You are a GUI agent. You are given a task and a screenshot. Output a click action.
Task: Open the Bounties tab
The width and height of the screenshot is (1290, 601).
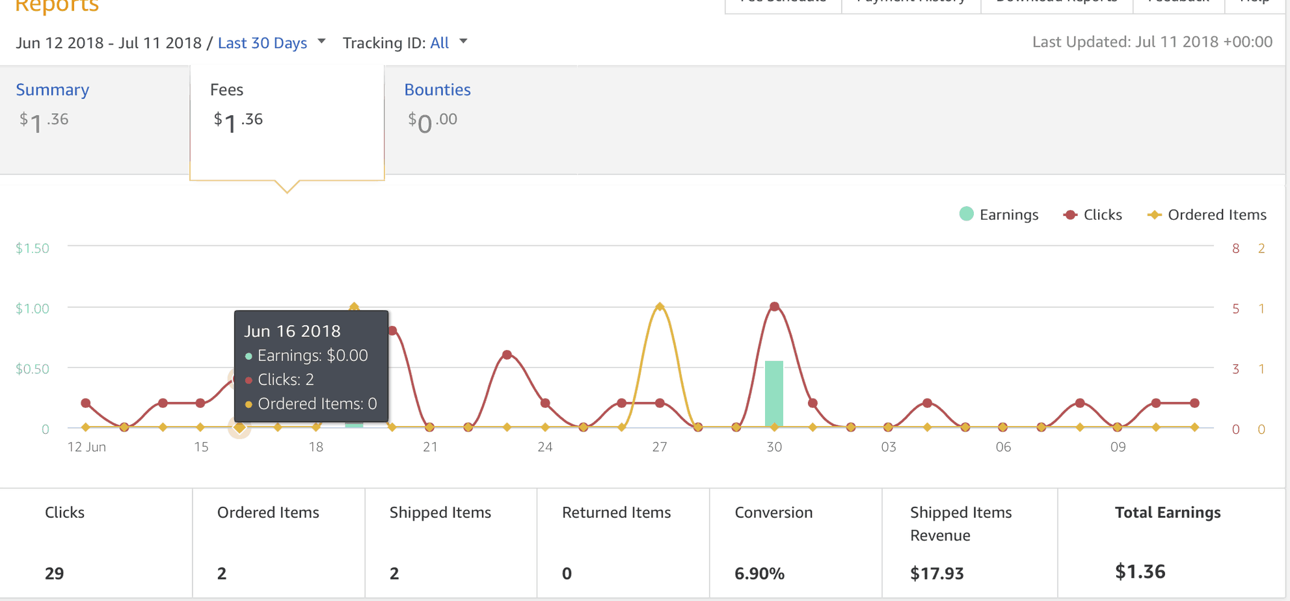coord(437,90)
